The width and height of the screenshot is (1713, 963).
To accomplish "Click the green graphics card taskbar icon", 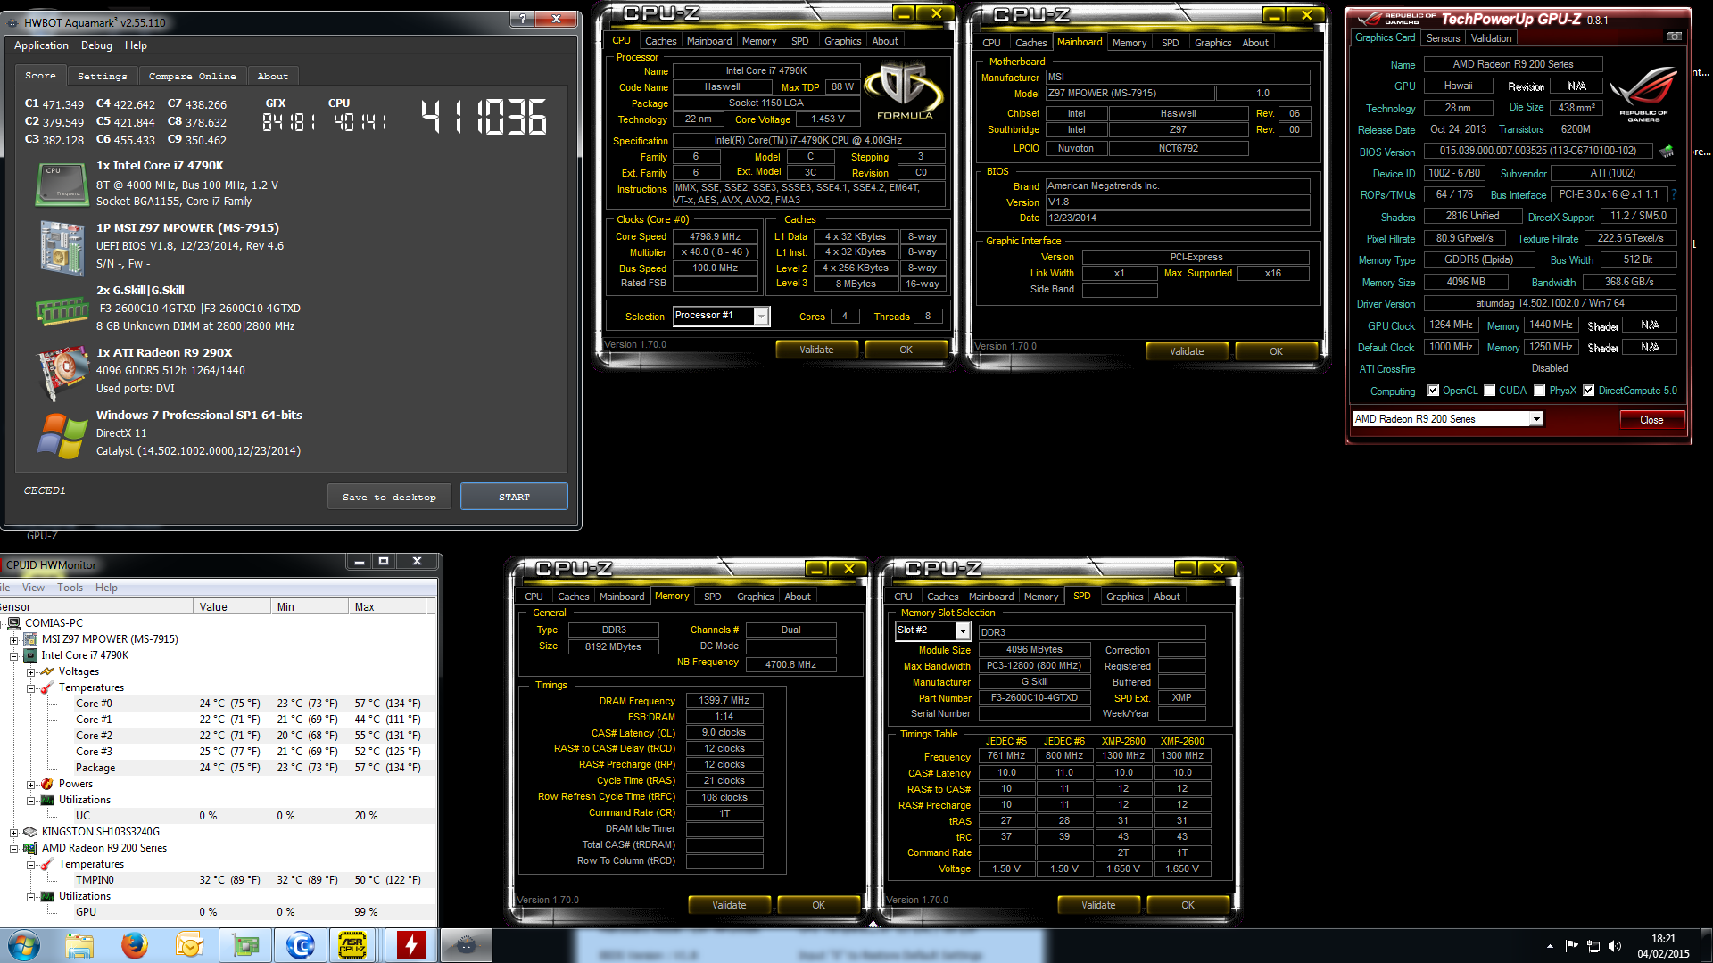I will (x=244, y=945).
